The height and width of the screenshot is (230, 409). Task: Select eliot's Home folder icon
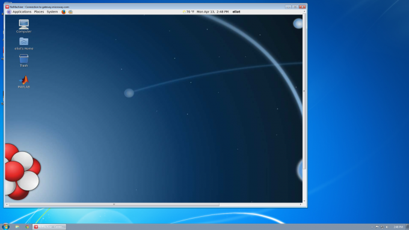click(23, 43)
